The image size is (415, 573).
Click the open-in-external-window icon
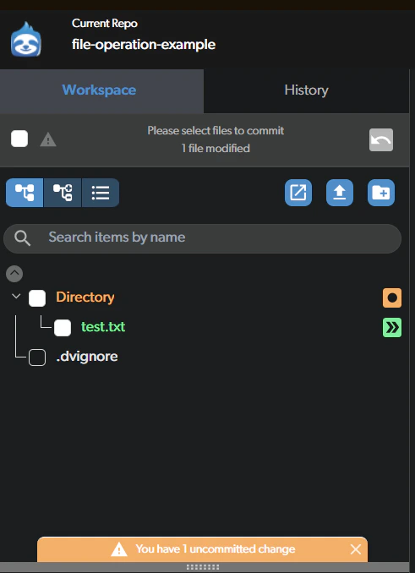298,193
